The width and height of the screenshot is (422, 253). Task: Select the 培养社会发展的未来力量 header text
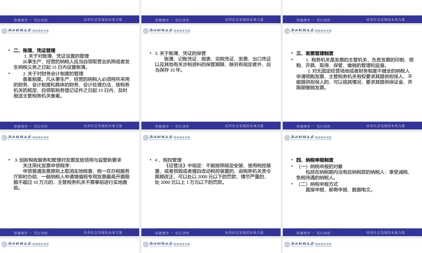pyautogui.click(x=103, y=19)
